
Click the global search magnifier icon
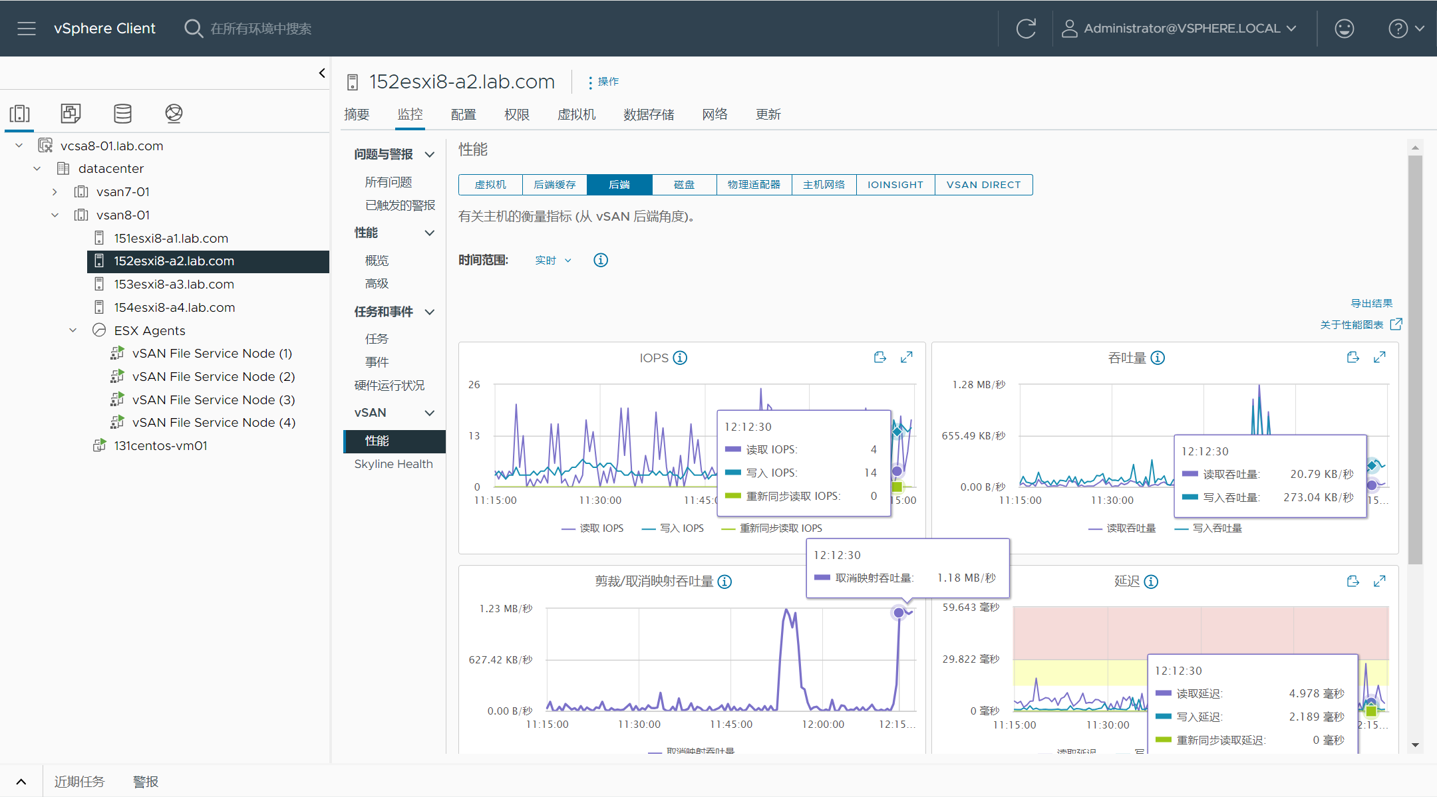[193, 29]
